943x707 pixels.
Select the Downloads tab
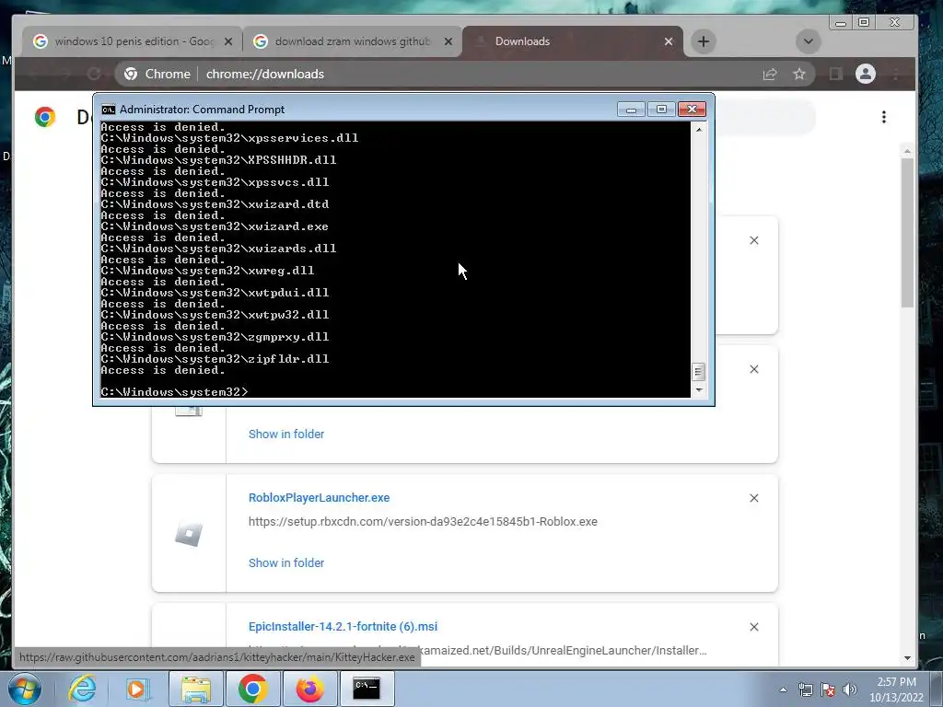click(573, 41)
